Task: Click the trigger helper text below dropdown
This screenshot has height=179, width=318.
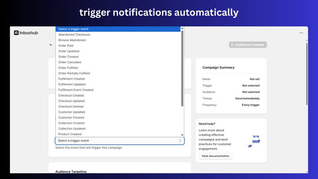Action: click(89, 148)
